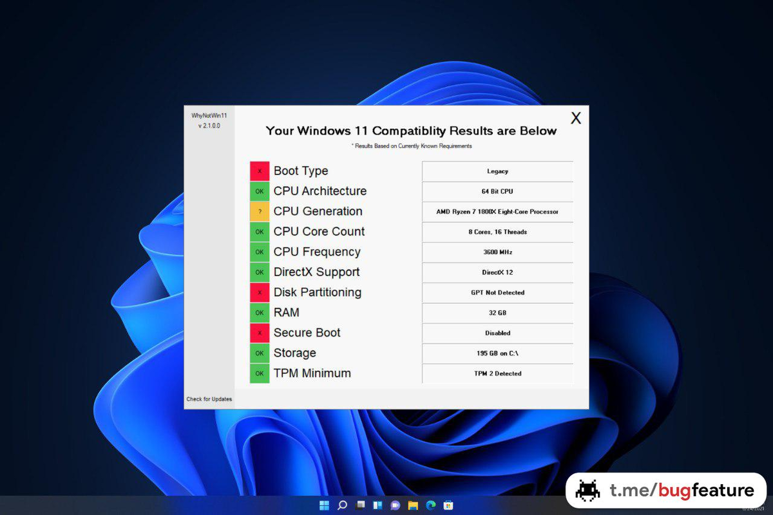Viewport: 773px width, 515px height.
Task: Click the red X status beside Disk Partitioning
Action: (260, 292)
